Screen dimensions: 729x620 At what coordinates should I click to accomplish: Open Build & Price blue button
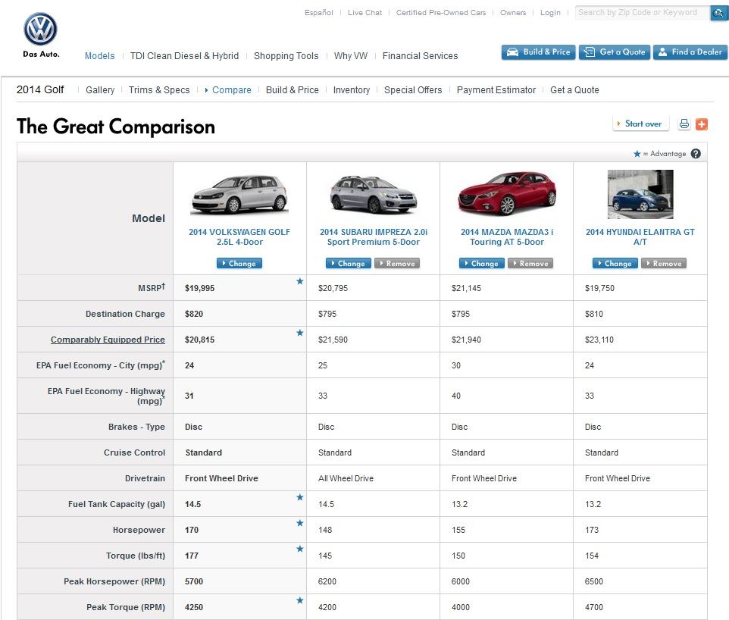[538, 52]
